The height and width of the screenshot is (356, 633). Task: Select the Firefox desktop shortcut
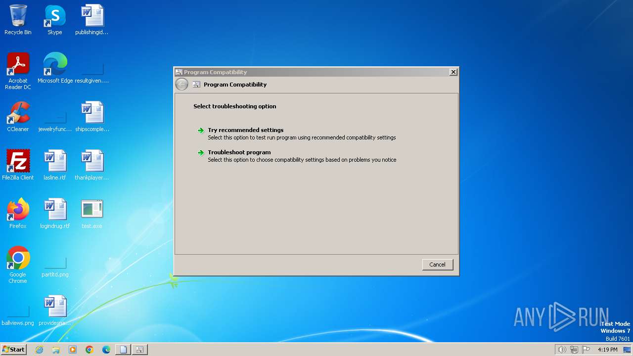point(18,214)
